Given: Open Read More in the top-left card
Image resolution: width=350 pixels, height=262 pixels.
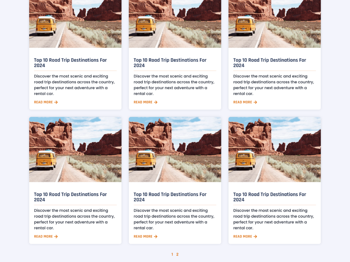Looking at the screenshot, I should tap(43, 102).
